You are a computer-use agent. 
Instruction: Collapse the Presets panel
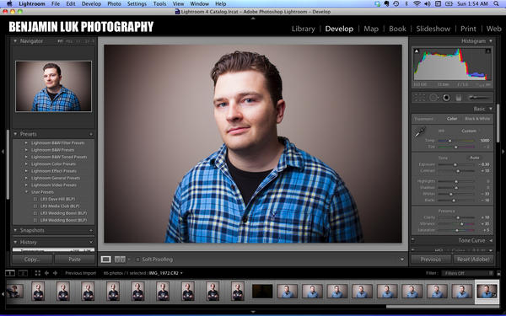pyautogui.click(x=15, y=134)
